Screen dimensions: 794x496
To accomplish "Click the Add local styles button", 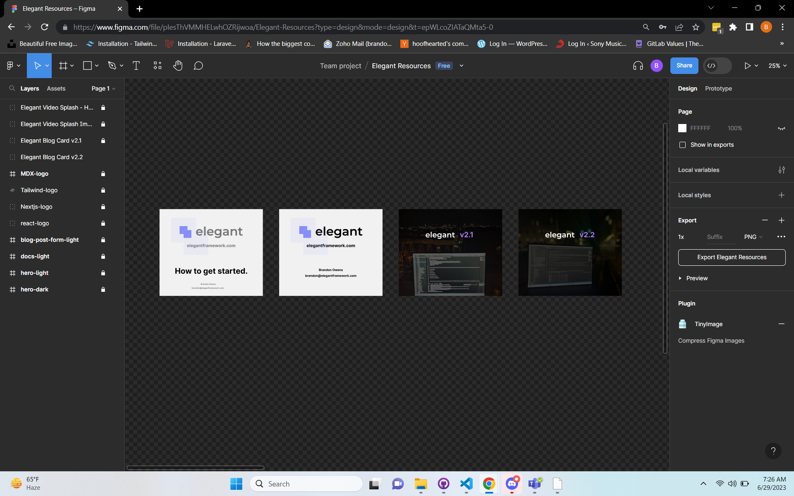I will [782, 195].
